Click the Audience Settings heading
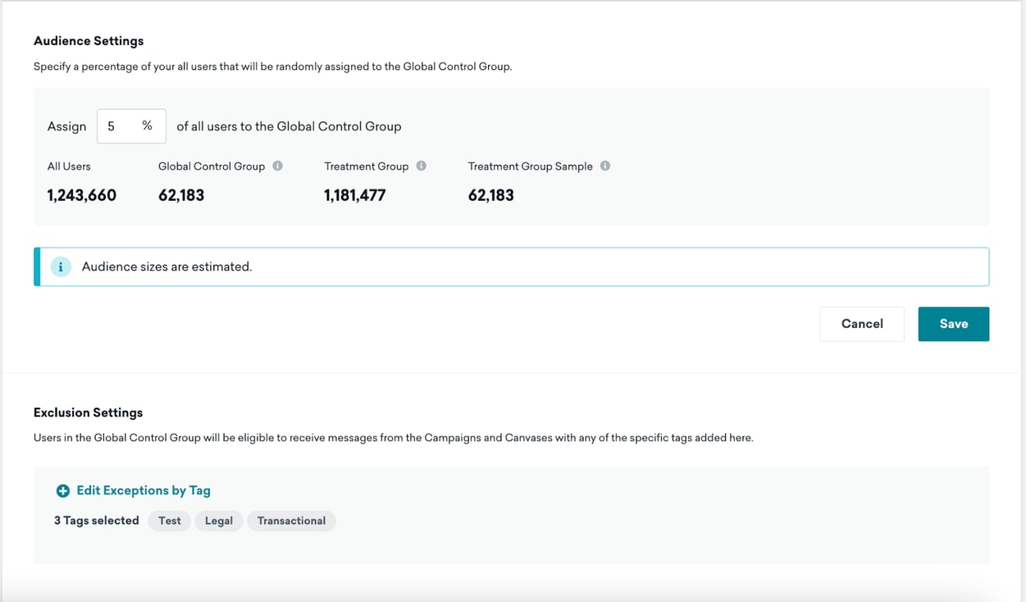Screen dimensions: 1026x602 [89, 41]
